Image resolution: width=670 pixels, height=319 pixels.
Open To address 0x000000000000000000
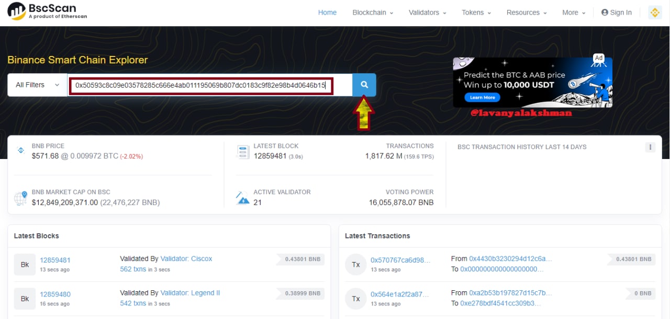click(x=502, y=269)
